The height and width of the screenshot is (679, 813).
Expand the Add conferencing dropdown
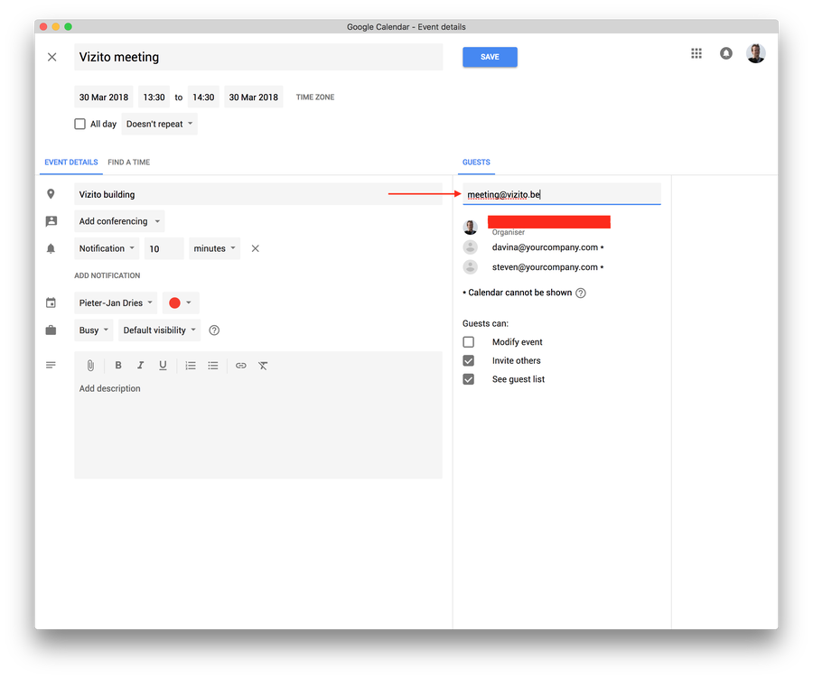[x=119, y=221]
